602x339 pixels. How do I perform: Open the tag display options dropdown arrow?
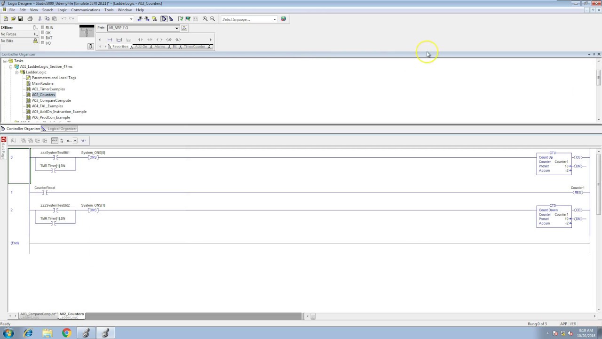75,140
